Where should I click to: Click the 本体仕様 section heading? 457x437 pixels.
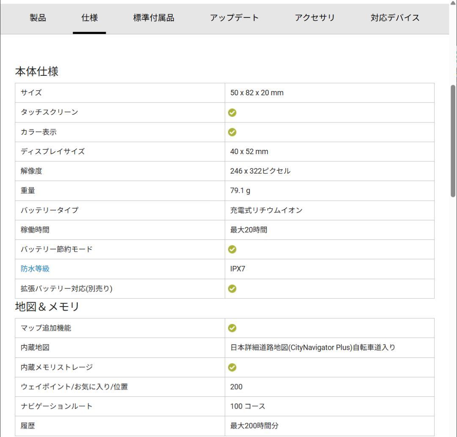point(37,71)
